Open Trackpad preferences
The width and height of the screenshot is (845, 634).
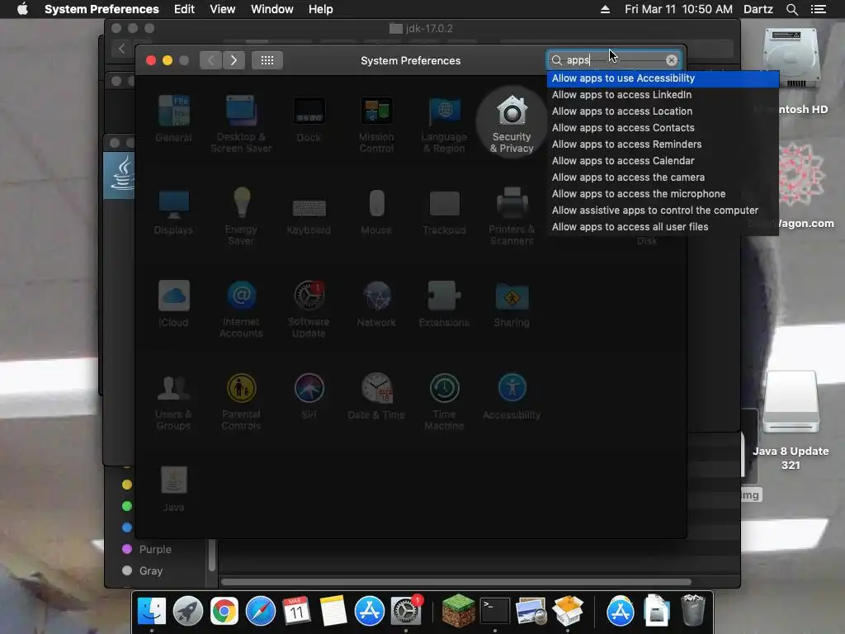click(444, 211)
